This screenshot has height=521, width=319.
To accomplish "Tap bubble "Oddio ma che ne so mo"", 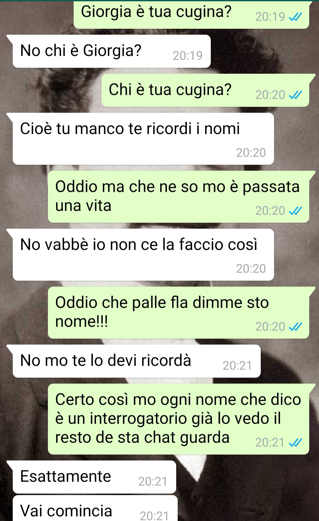I will click(x=178, y=197).
